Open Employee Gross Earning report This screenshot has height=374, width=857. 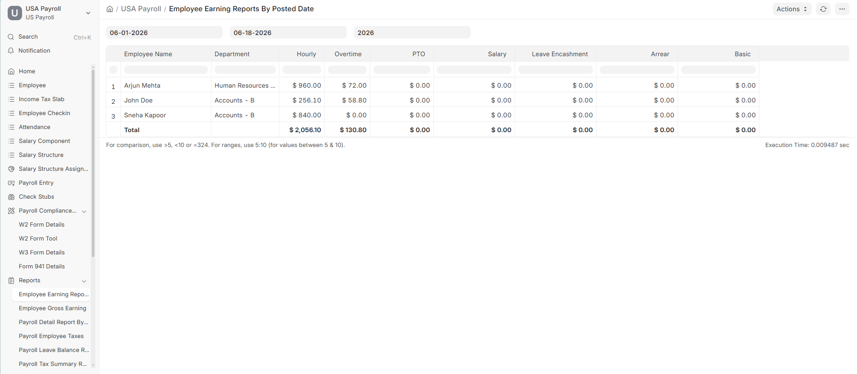pyautogui.click(x=53, y=308)
